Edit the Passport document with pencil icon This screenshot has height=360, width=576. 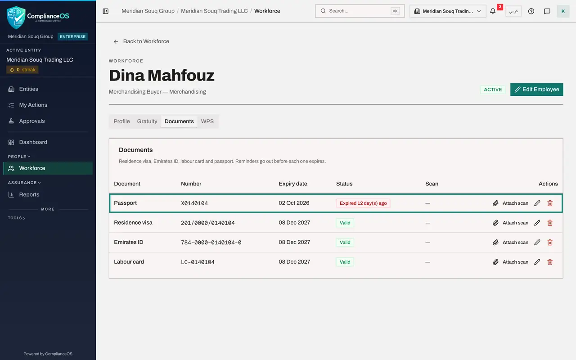click(537, 203)
